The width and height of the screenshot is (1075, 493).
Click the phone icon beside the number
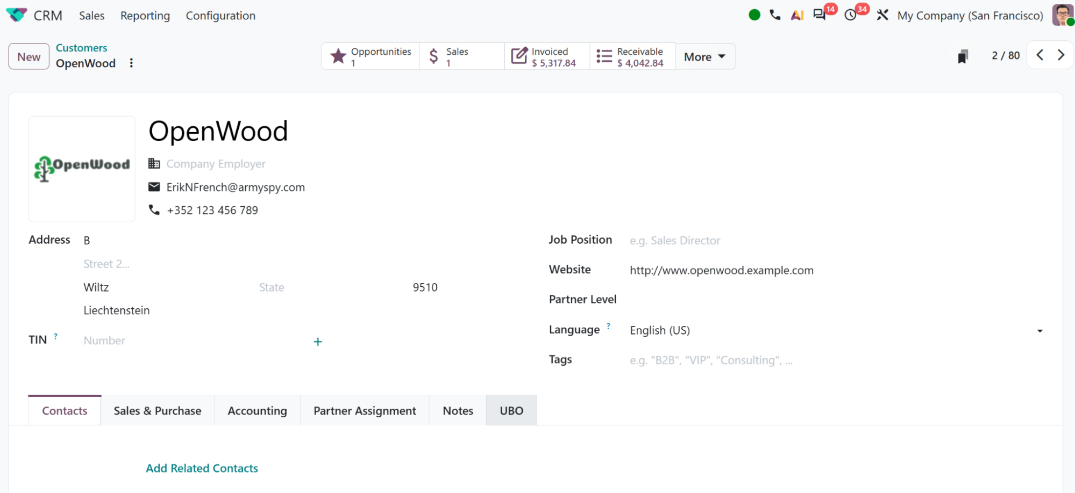(x=154, y=210)
